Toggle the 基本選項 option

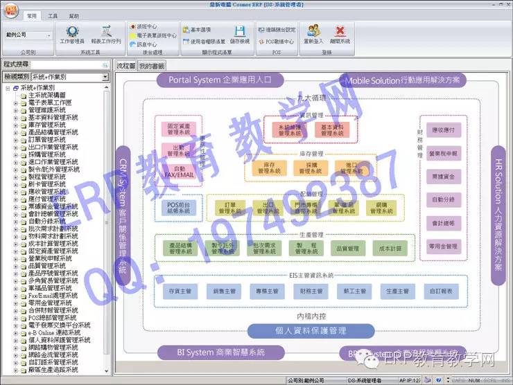coord(200,30)
